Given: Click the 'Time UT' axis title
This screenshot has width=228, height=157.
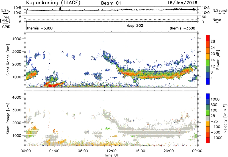Looking at the screenshot, I should [111, 155].
